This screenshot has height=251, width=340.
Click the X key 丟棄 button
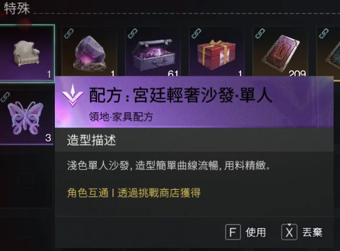[302, 232]
